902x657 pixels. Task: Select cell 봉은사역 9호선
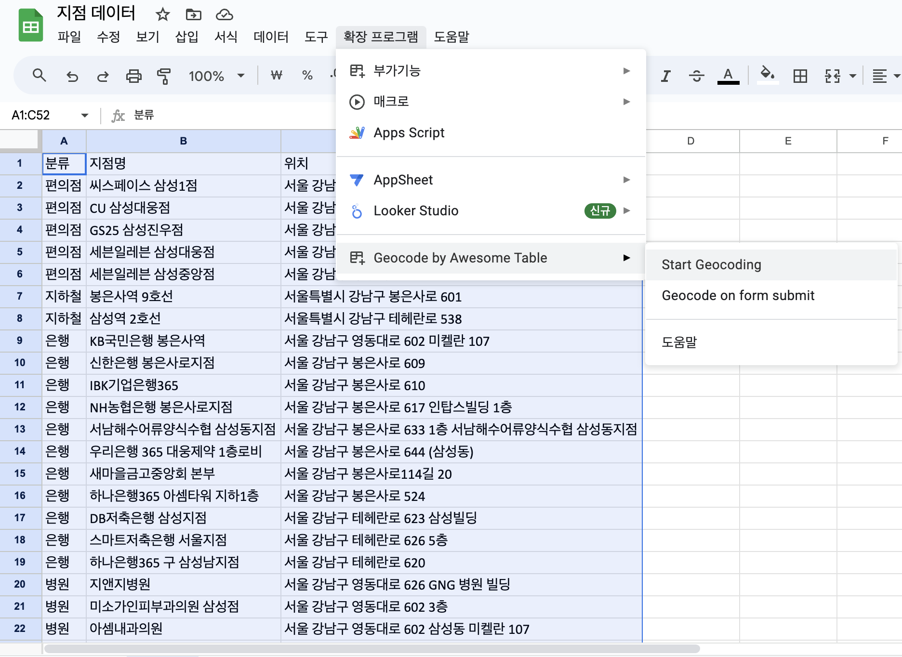click(x=184, y=296)
